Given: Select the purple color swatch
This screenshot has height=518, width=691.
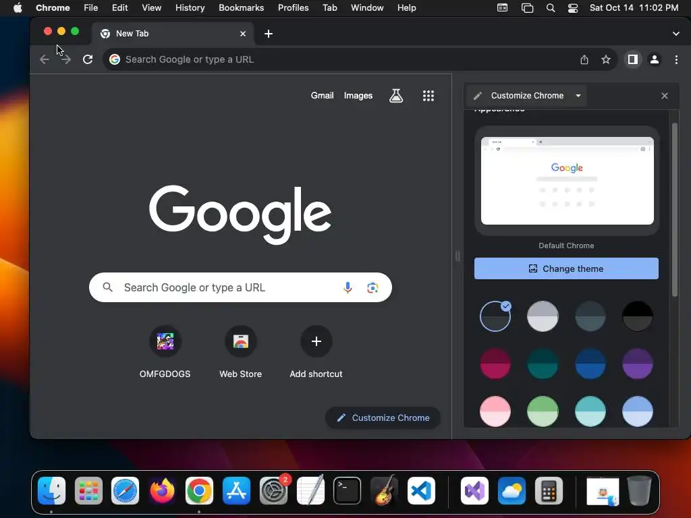Looking at the screenshot, I should click(x=637, y=364).
